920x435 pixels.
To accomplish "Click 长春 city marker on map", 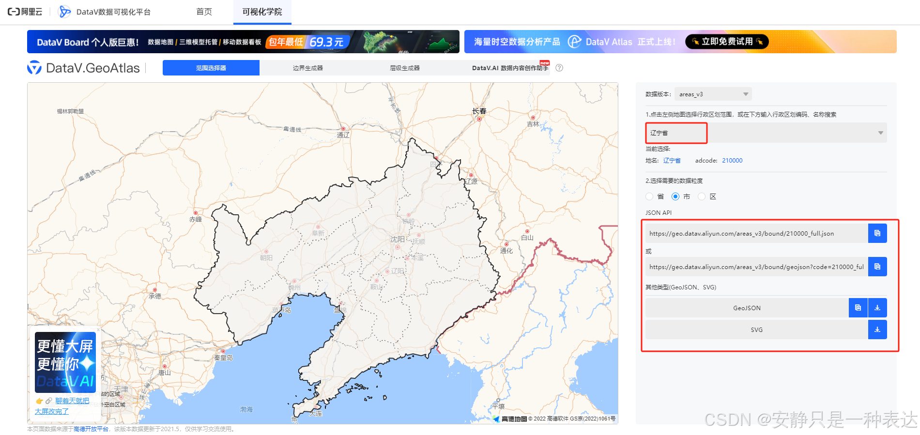I will click(x=479, y=119).
